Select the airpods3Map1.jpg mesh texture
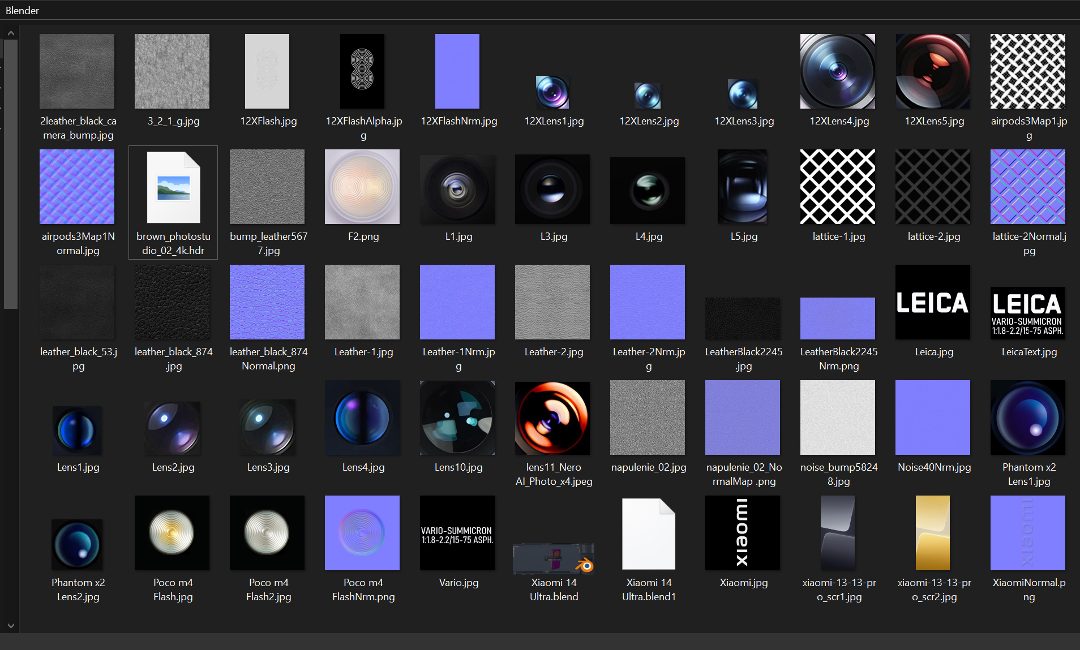 coord(1027,71)
